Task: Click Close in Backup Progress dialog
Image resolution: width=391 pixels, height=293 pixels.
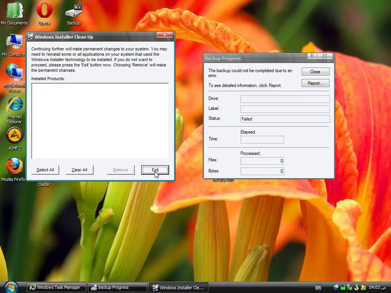Action: pyautogui.click(x=315, y=71)
